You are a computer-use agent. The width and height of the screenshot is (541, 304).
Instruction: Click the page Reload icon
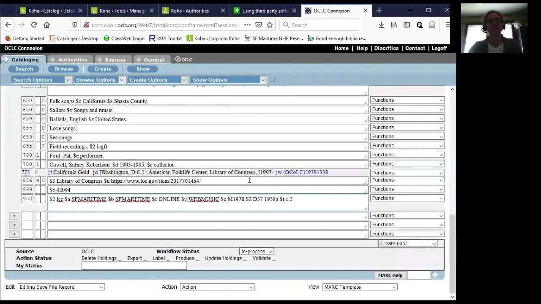click(x=34, y=25)
